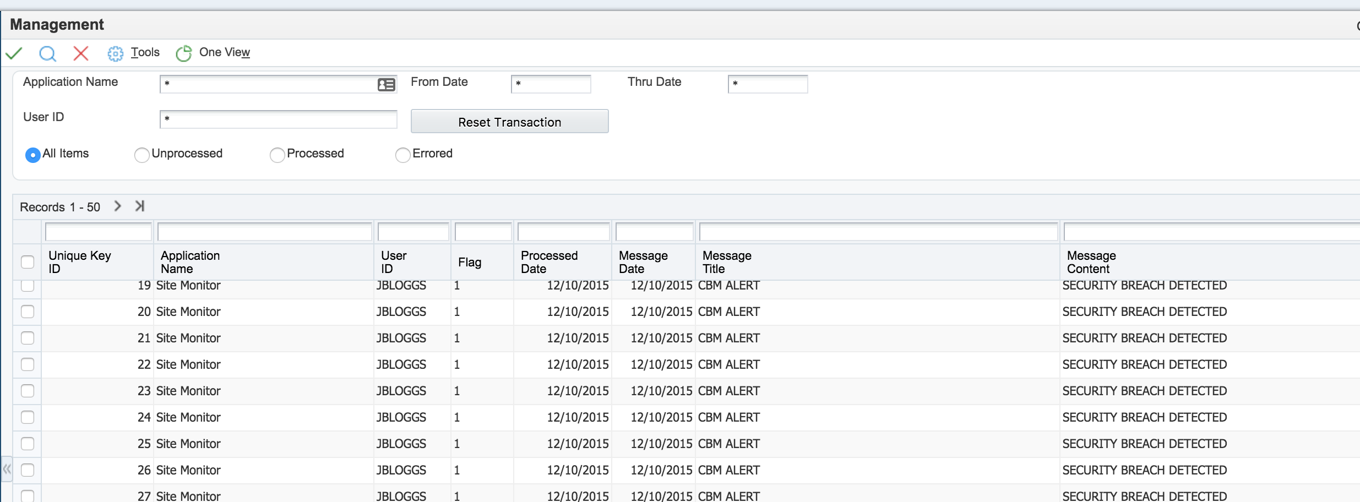1360x502 pixels.
Task: Click the Message Title column filter box
Action: [878, 232]
